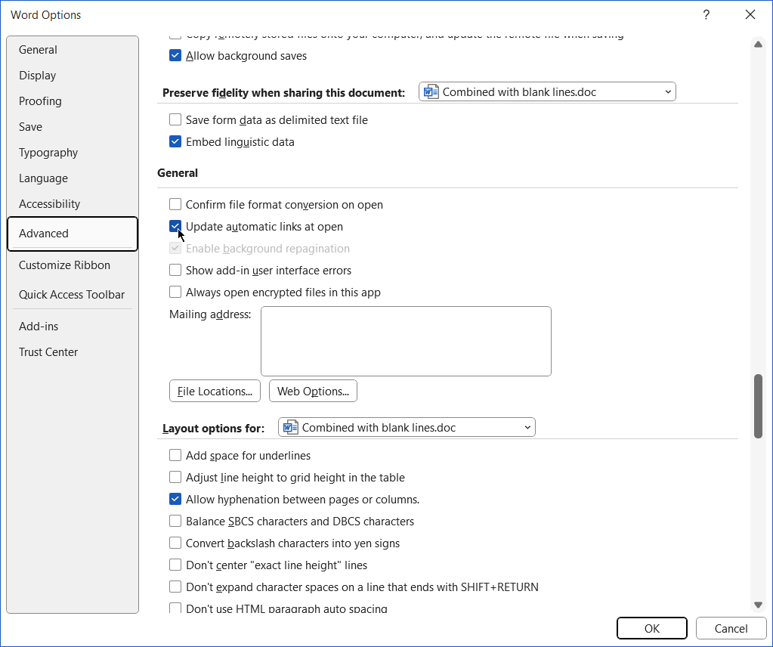
Task: Click inside the Mailing address field
Action: (x=406, y=341)
